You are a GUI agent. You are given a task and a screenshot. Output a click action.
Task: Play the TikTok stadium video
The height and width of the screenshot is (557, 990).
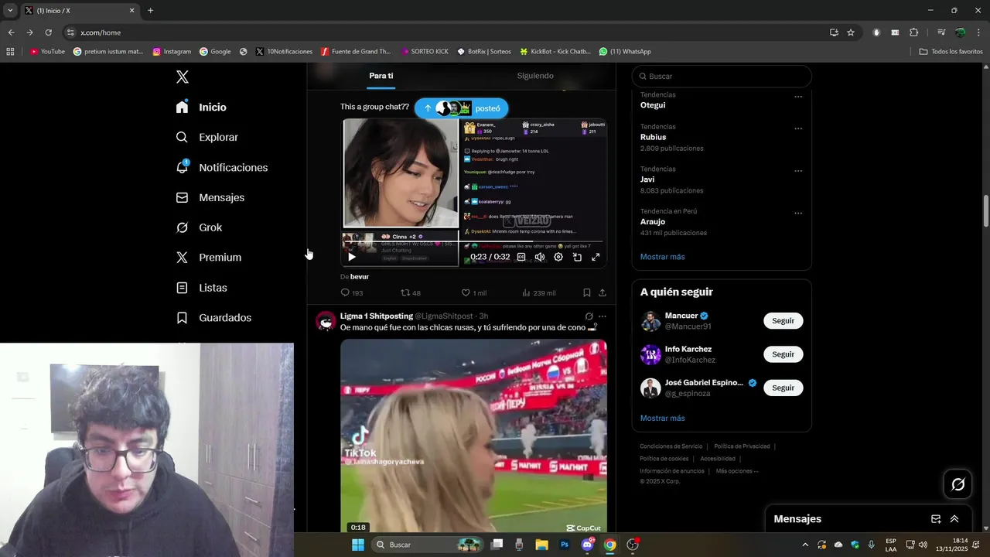pyautogui.click(x=473, y=436)
